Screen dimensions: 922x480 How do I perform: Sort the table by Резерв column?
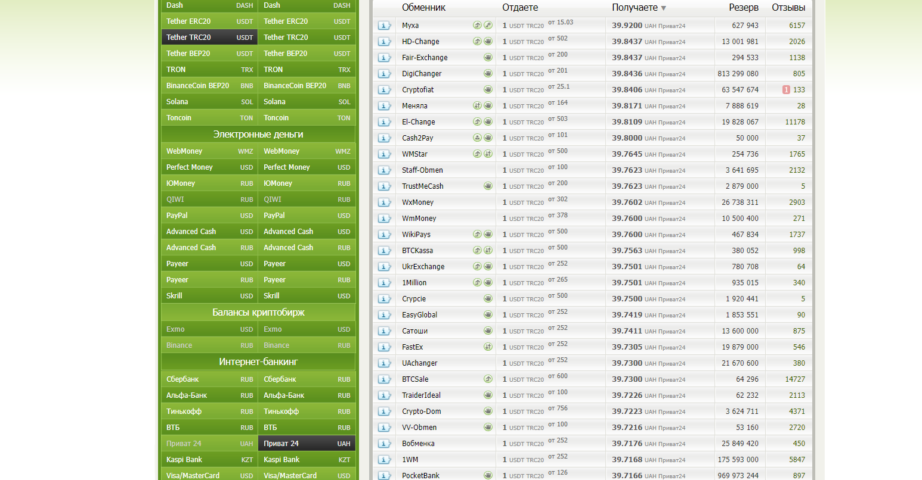pos(743,8)
